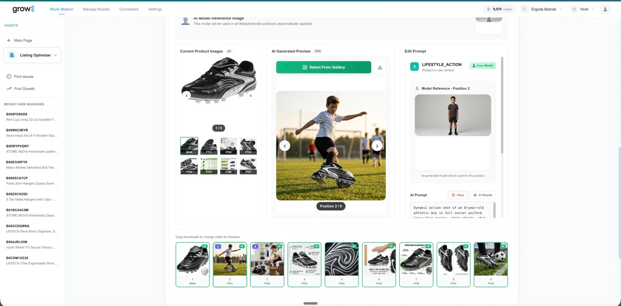Select position 1 MAIN AI thumbnail
This screenshot has width=621, height=306.
pyautogui.click(x=193, y=265)
